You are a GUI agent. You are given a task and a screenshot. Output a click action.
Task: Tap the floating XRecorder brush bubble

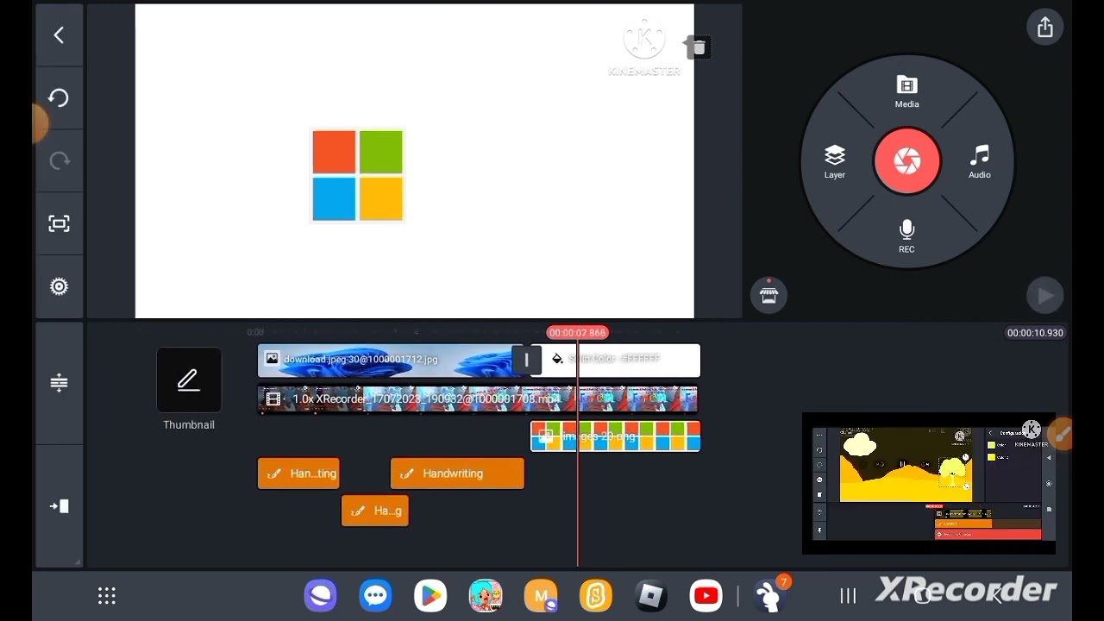click(x=1062, y=435)
